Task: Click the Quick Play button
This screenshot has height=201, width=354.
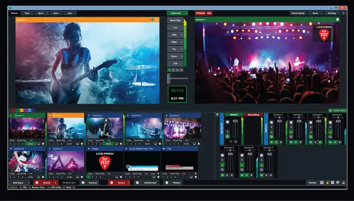Action: [175, 20]
